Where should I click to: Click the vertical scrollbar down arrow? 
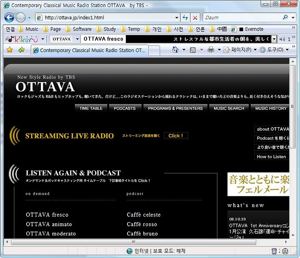point(293,235)
